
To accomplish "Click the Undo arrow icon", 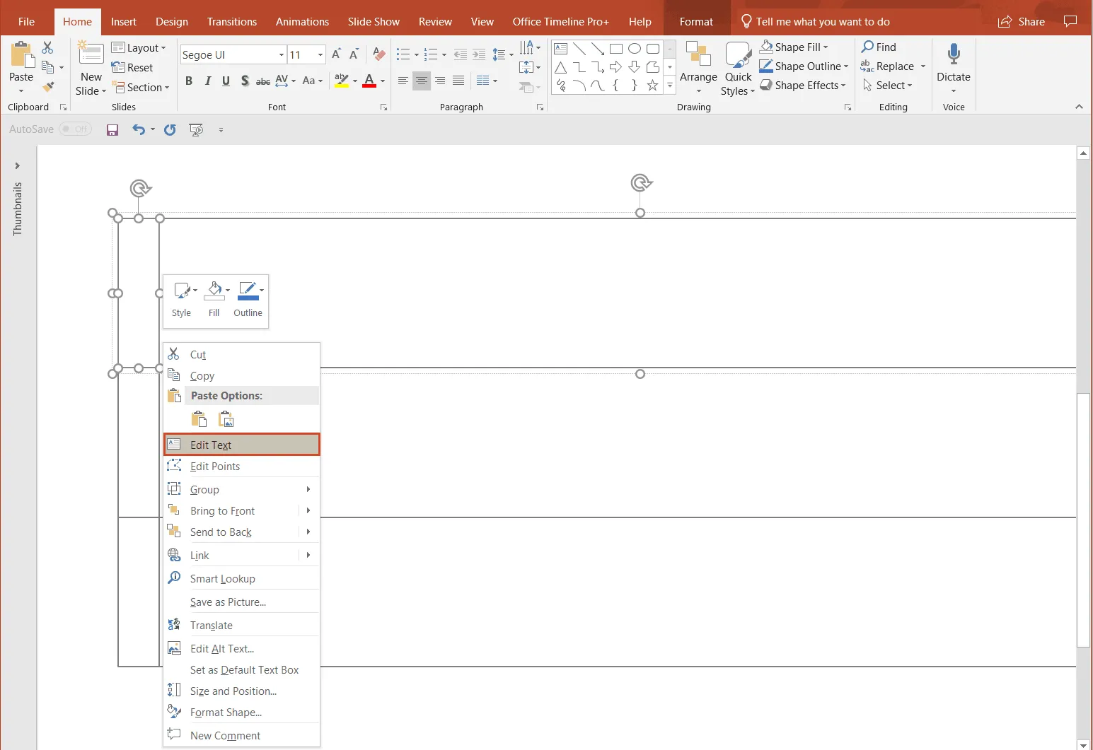I will 139,130.
